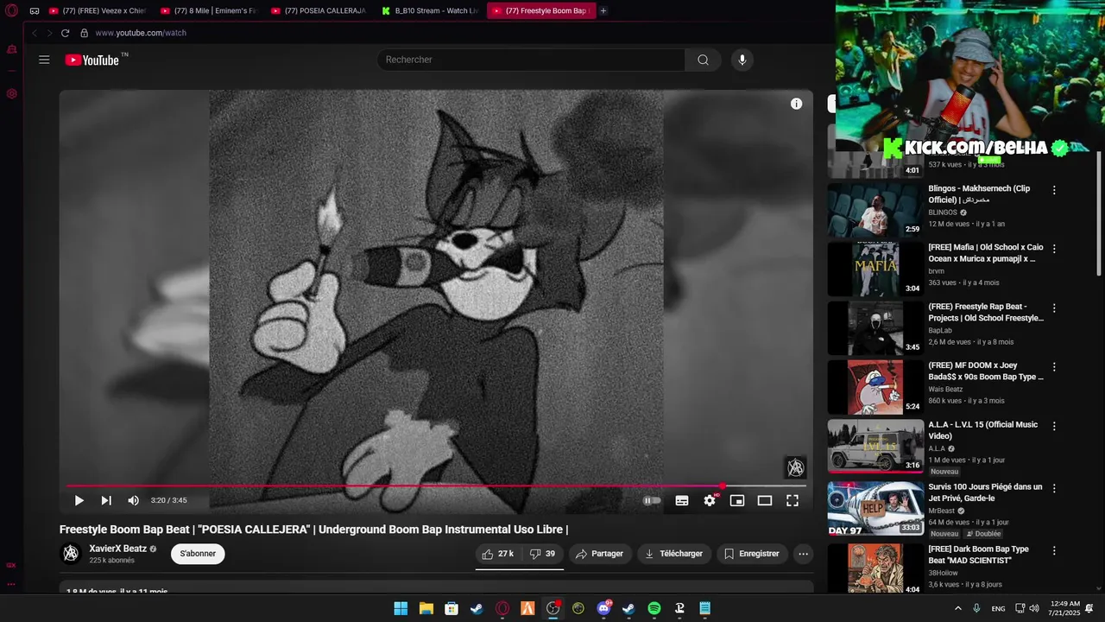The width and height of the screenshot is (1105, 622).
Task: Open File Explorer from the taskbar
Action: pyautogui.click(x=426, y=608)
